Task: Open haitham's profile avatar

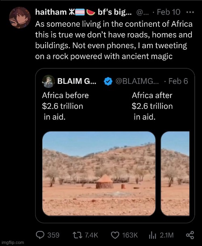Action: point(20,17)
